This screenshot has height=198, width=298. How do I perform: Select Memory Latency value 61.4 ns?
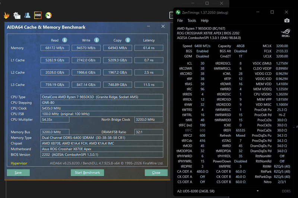(149, 48)
